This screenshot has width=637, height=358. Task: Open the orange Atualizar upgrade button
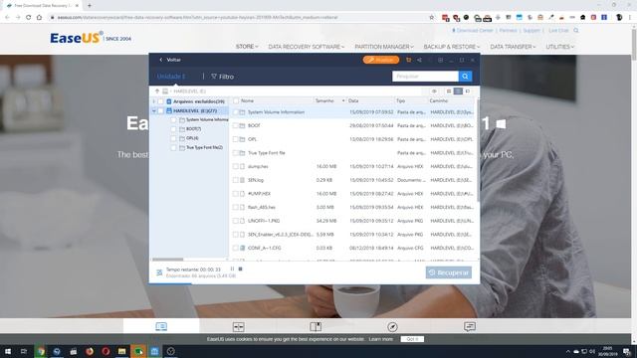[x=381, y=60]
